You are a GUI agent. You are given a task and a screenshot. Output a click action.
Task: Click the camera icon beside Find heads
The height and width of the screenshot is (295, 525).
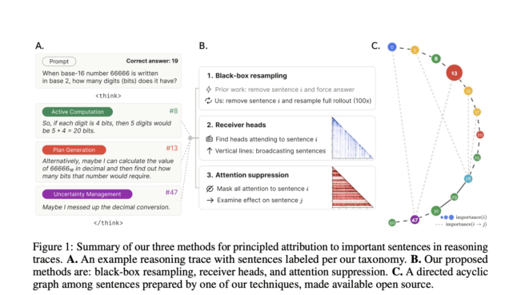(x=209, y=139)
